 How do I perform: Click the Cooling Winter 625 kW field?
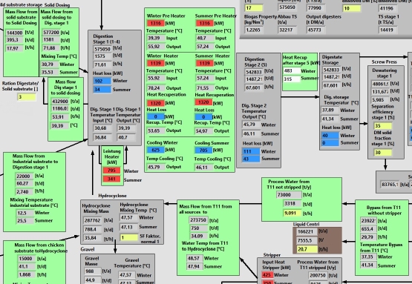pos(156,150)
